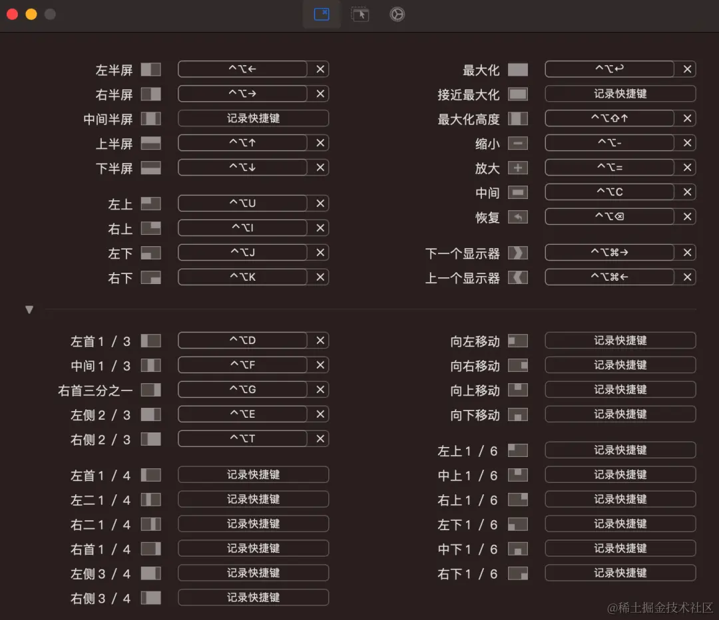The width and height of the screenshot is (719, 620).
Task: Select the cursor settings toolbar icon
Action: [360, 14]
